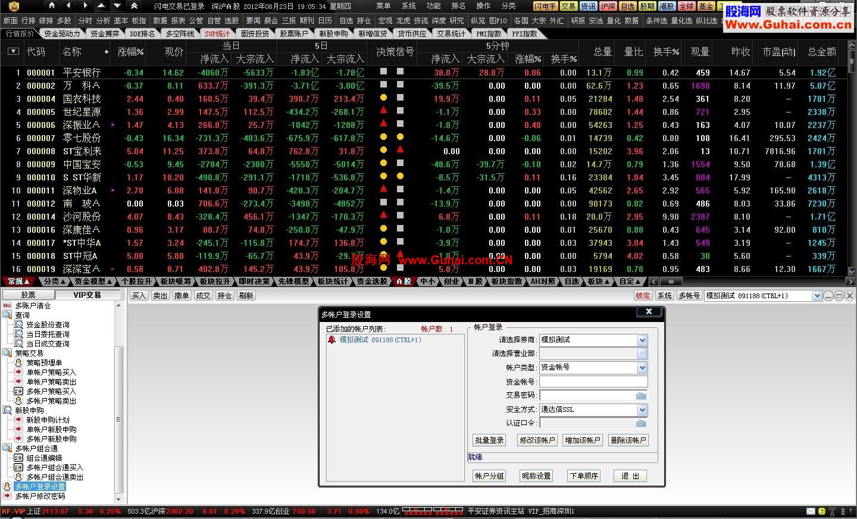Click the 单帐户策略买入 arrow icon
The width and height of the screenshot is (857, 519).
click(x=18, y=372)
